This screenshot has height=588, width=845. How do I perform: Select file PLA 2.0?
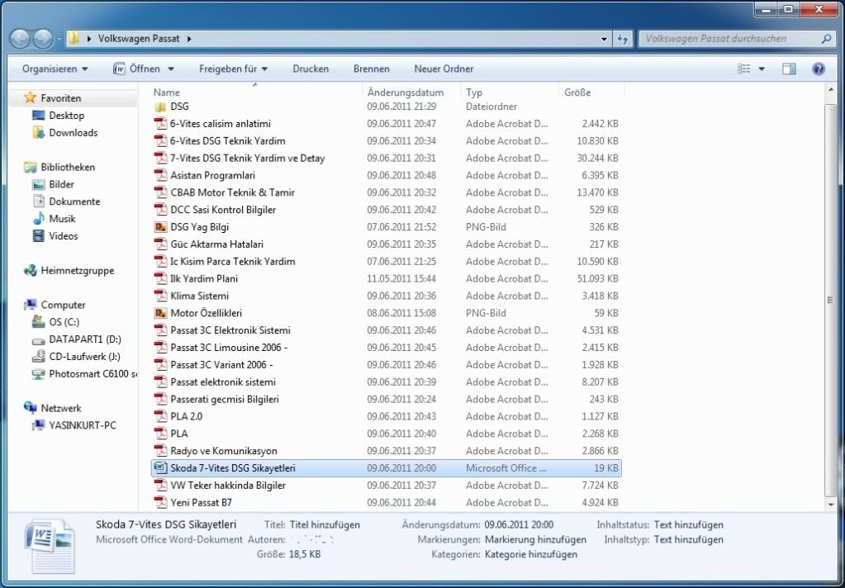(386, 416)
